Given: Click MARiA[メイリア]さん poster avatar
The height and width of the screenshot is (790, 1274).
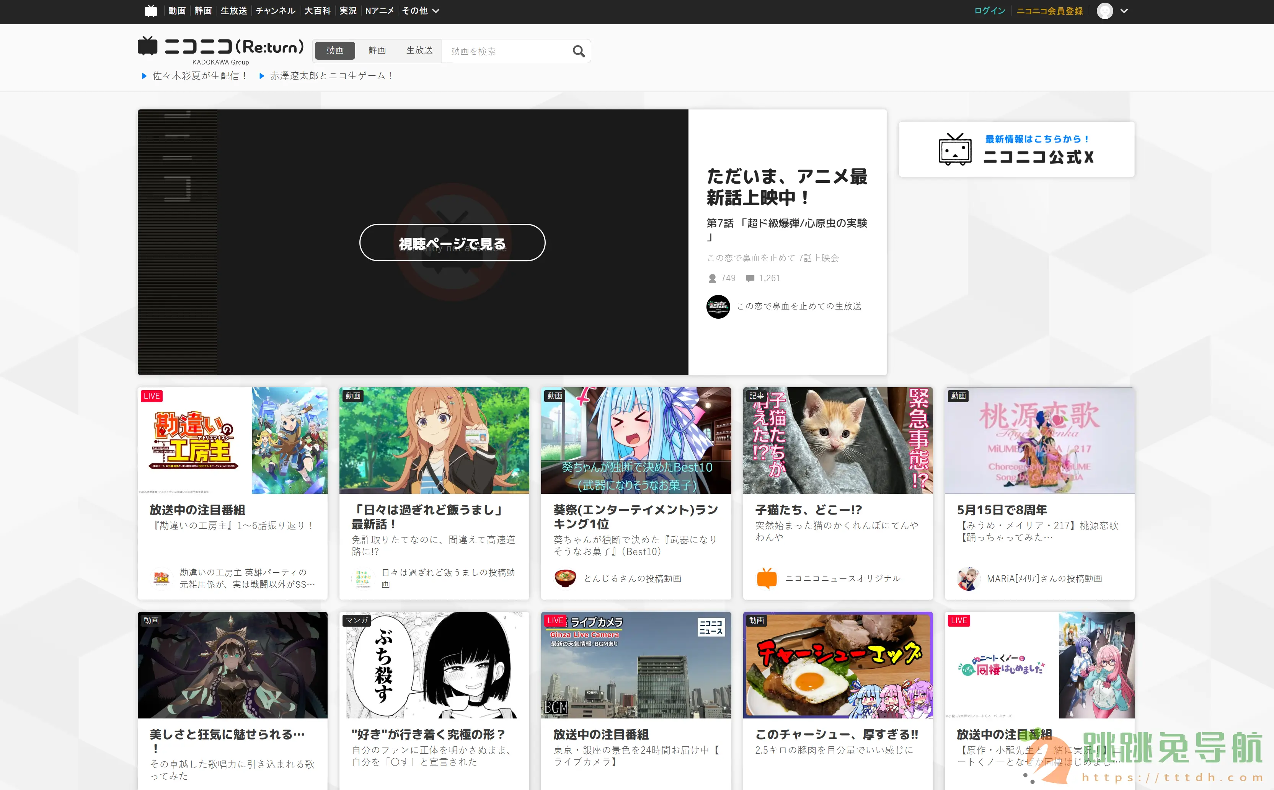Looking at the screenshot, I should click(968, 578).
